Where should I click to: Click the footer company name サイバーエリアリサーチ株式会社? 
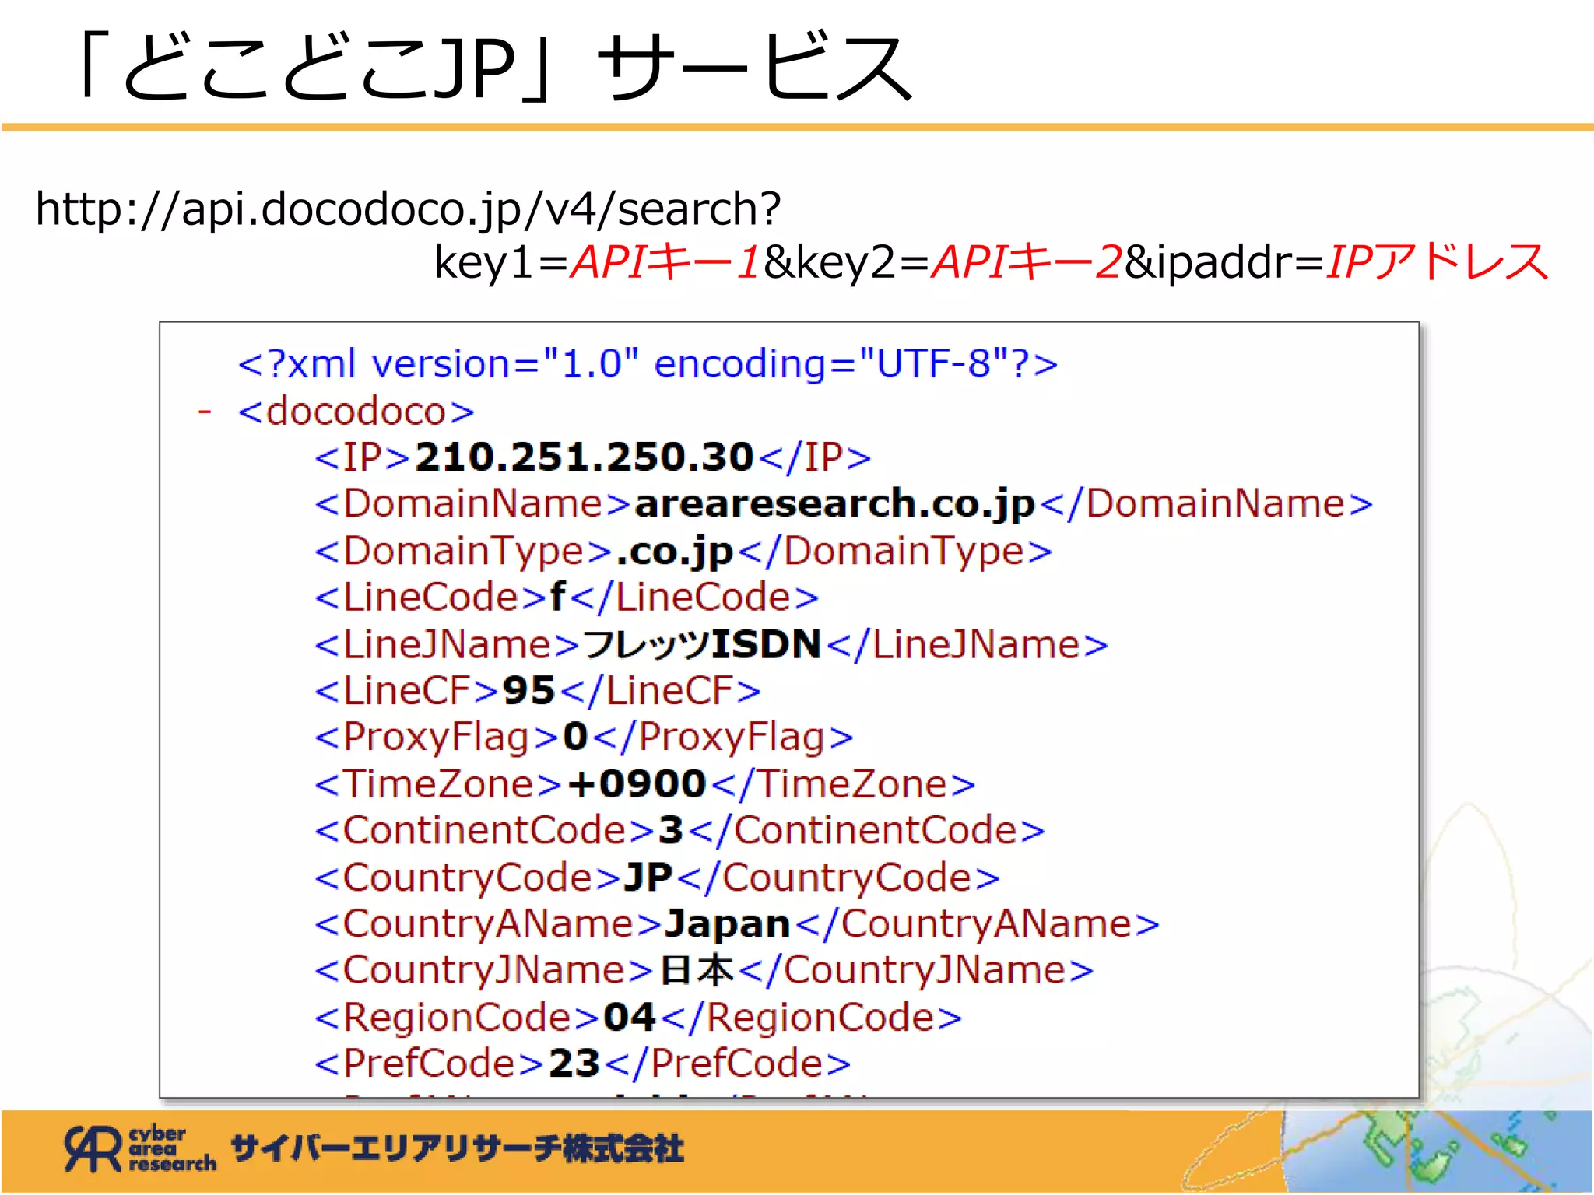click(x=458, y=1149)
